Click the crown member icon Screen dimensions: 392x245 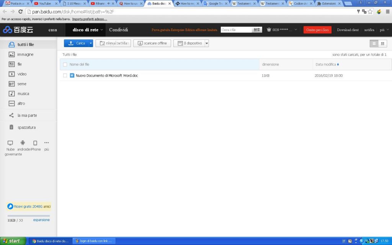click(269, 29)
